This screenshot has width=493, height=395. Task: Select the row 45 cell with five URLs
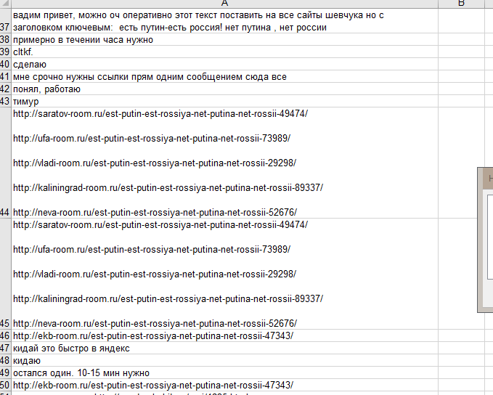point(225,274)
